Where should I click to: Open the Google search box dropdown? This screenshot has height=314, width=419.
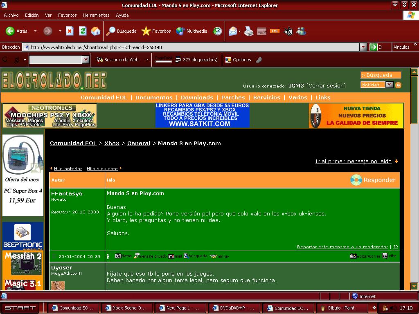[86, 59]
